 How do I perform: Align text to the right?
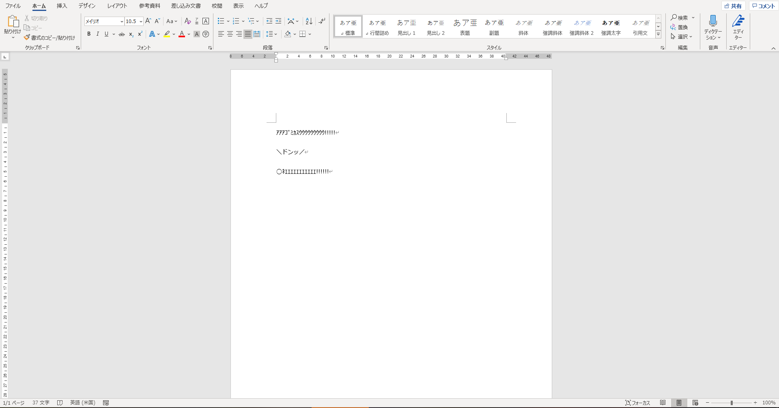(x=239, y=34)
